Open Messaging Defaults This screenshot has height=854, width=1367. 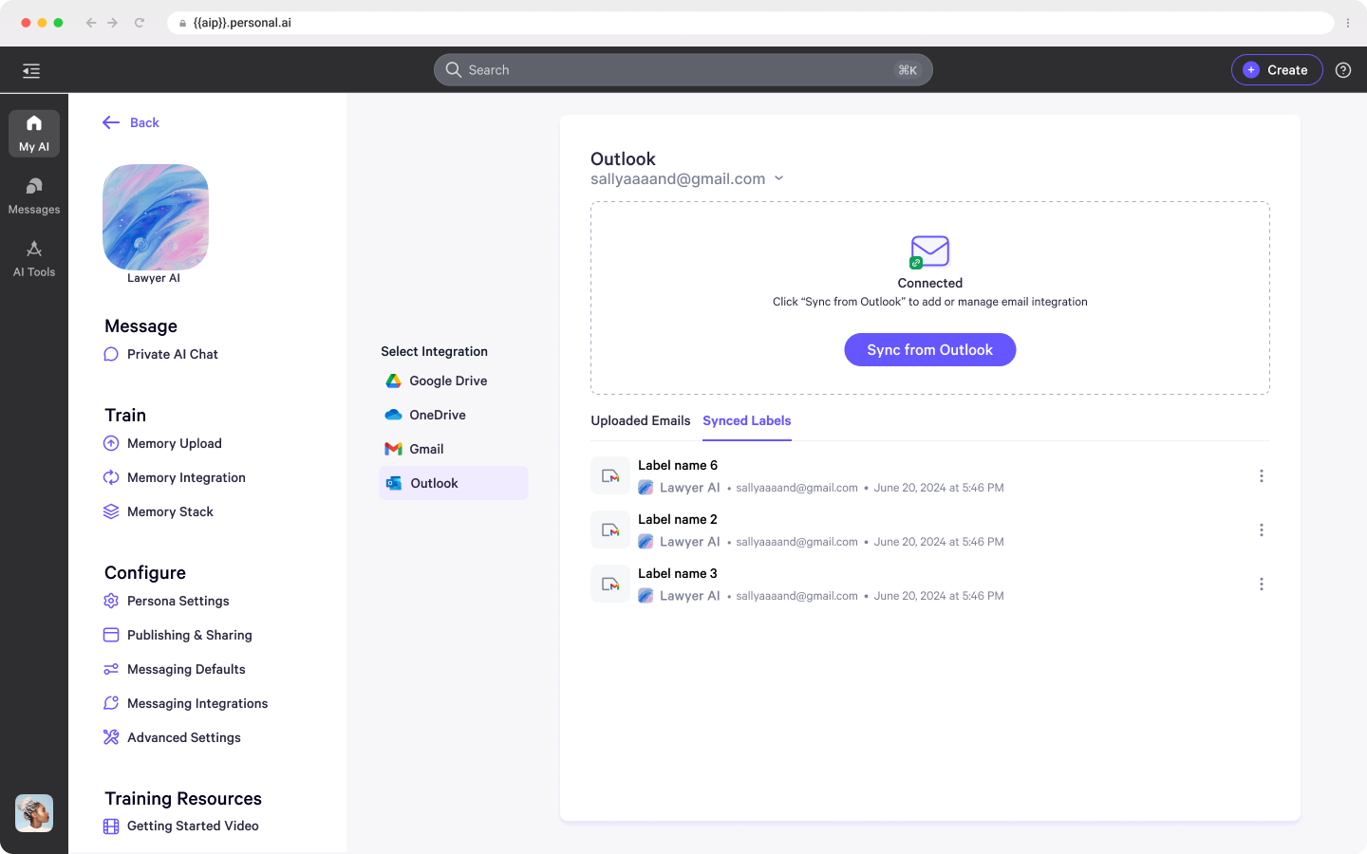tap(175, 669)
